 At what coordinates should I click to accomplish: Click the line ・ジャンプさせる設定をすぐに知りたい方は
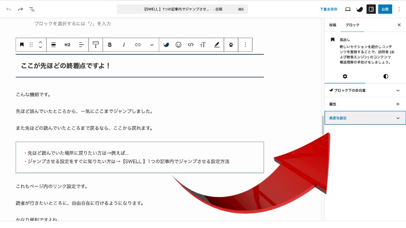(127, 161)
